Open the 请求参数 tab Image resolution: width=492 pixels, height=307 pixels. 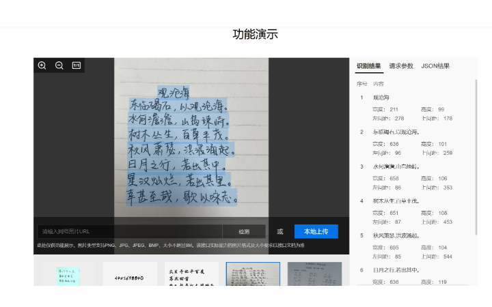[401, 66]
